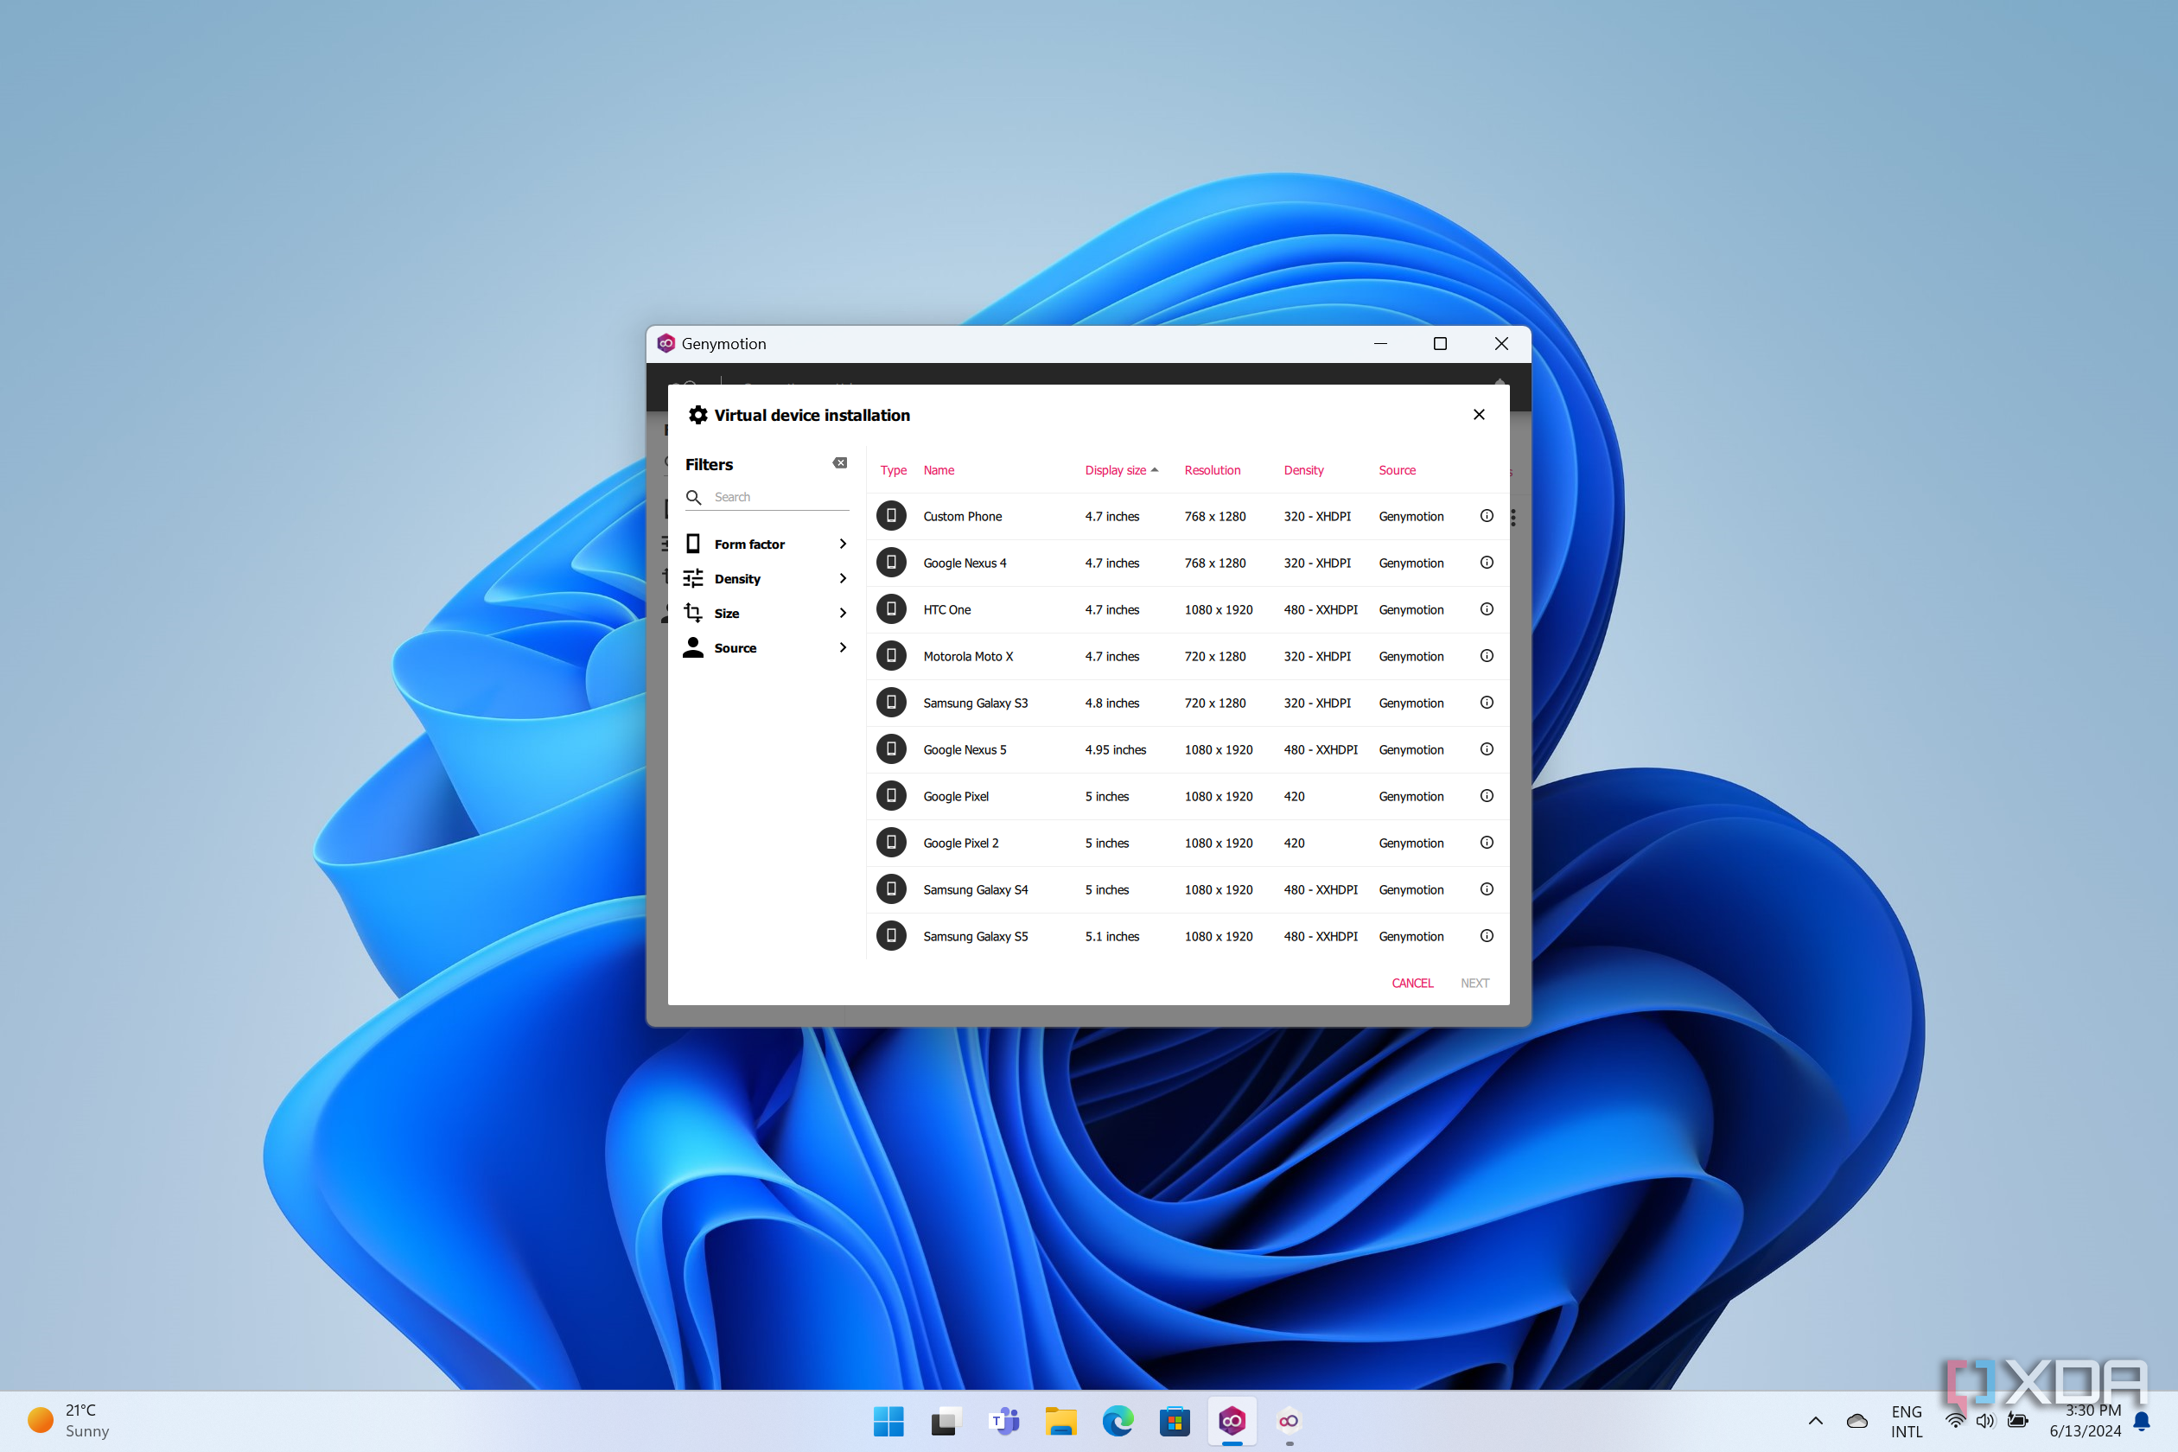Expand the Density filter
This screenshot has height=1452, width=2178.
coord(766,579)
